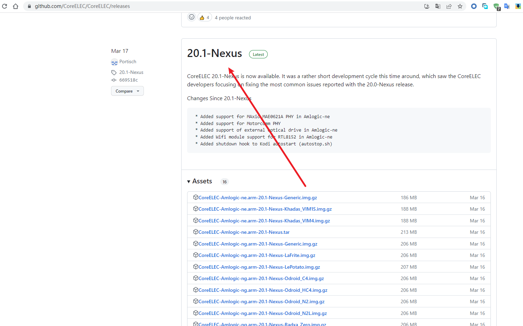Image resolution: width=523 pixels, height=326 pixels.
Task: Download Amlogic-ne Generic img.gz file
Action: pyautogui.click(x=257, y=198)
